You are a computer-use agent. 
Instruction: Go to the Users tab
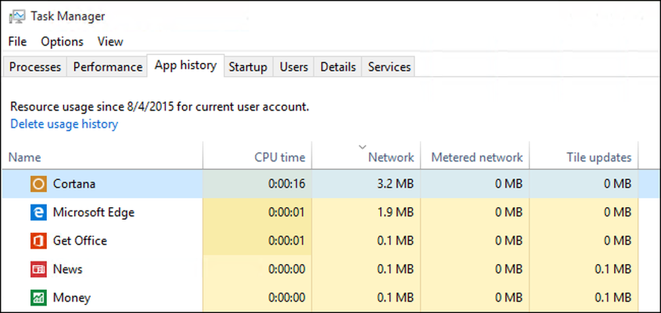coord(294,67)
